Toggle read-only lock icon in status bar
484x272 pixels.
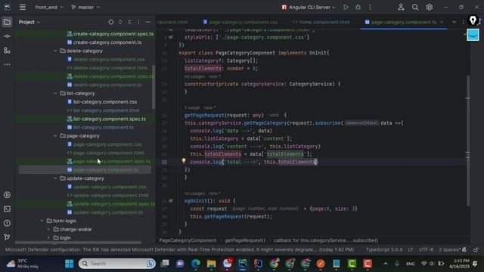(476, 249)
